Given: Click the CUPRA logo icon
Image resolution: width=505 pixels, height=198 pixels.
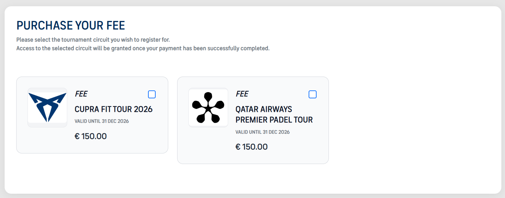Looking at the screenshot, I should (x=47, y=107).
